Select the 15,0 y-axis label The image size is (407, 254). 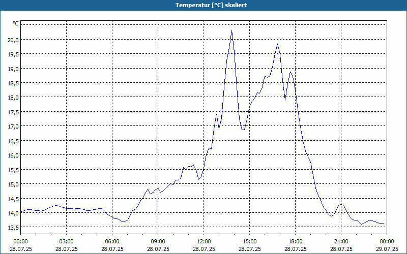[14, 184]
